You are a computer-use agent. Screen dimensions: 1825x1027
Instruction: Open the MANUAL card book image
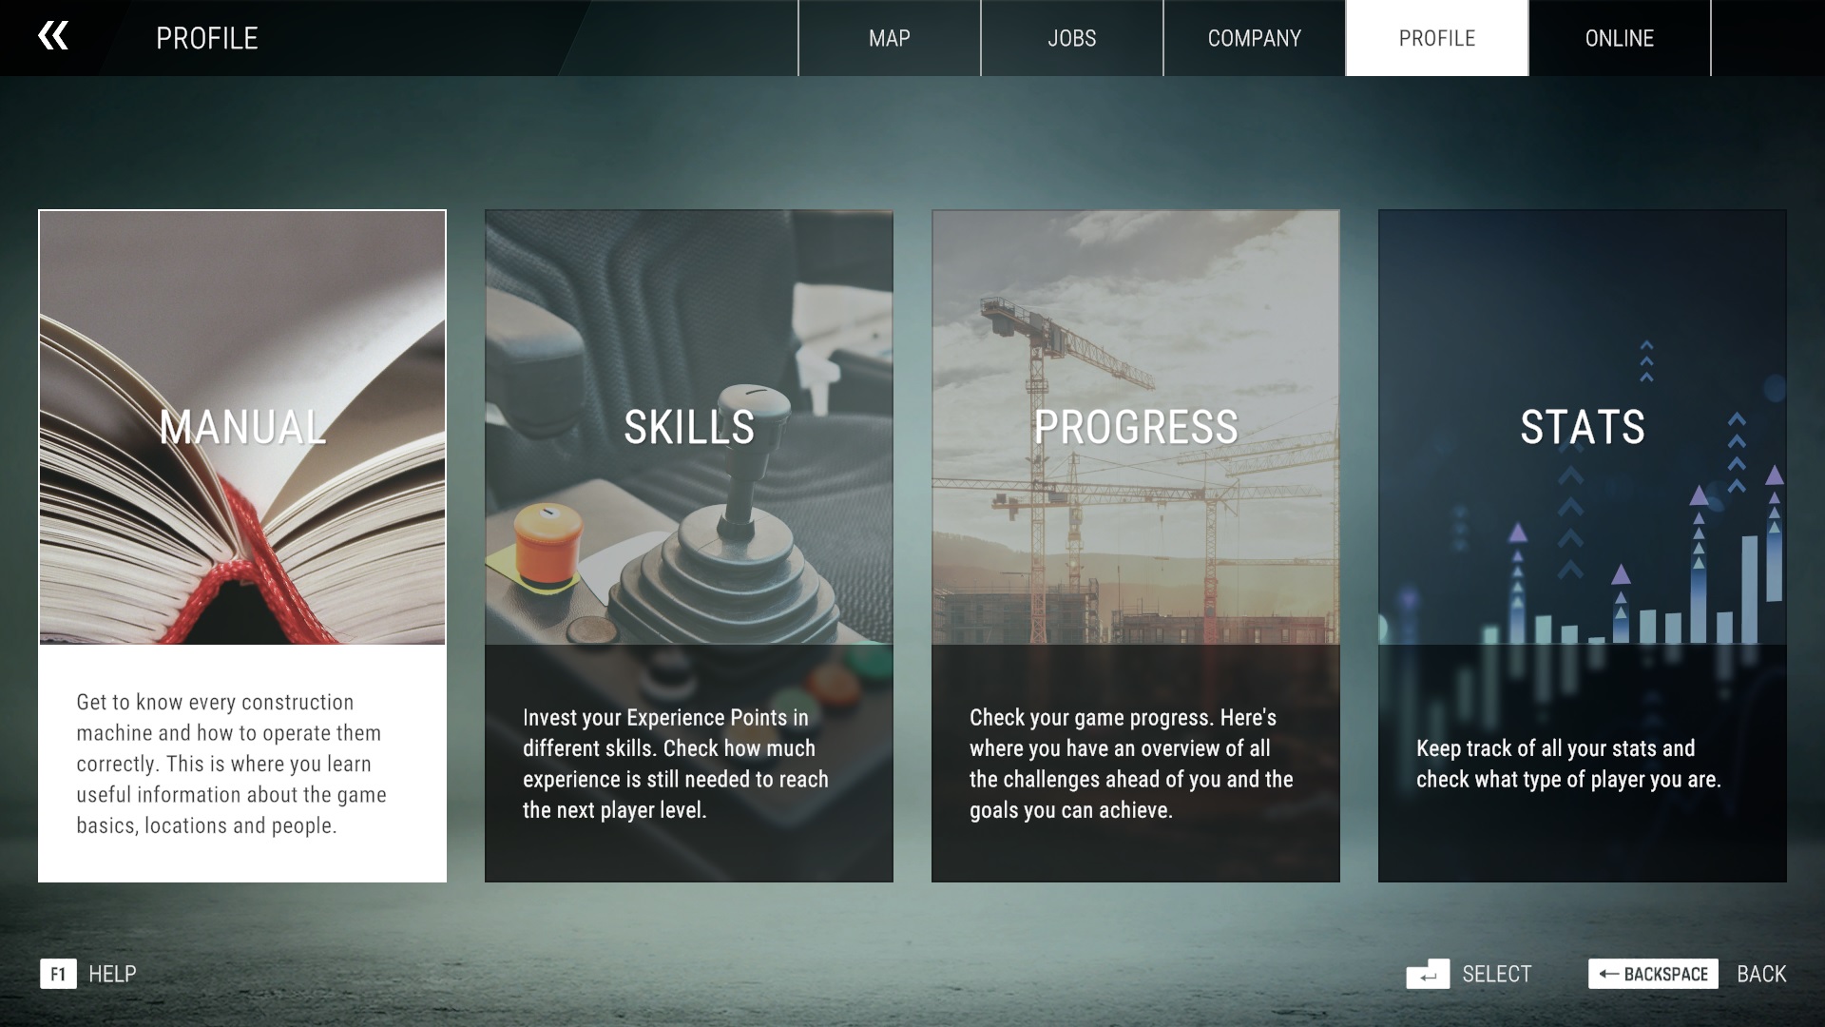pos(242,428)
